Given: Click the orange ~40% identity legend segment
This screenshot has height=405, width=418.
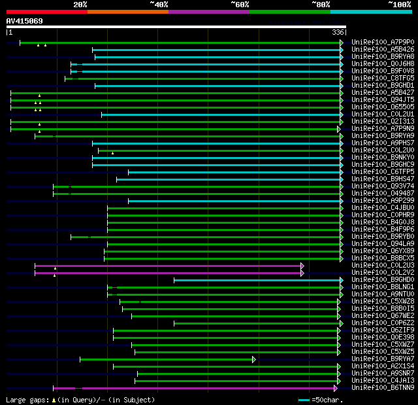Looking at the screenshot, I should click(128, 12).
